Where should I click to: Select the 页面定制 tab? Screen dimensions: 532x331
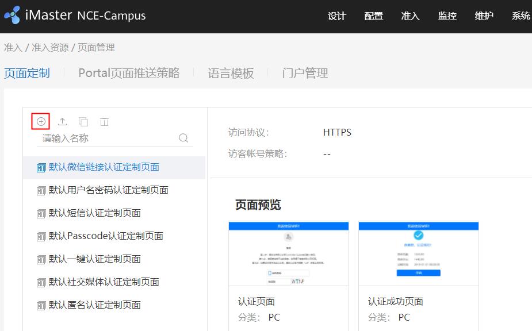click(26, 73)
